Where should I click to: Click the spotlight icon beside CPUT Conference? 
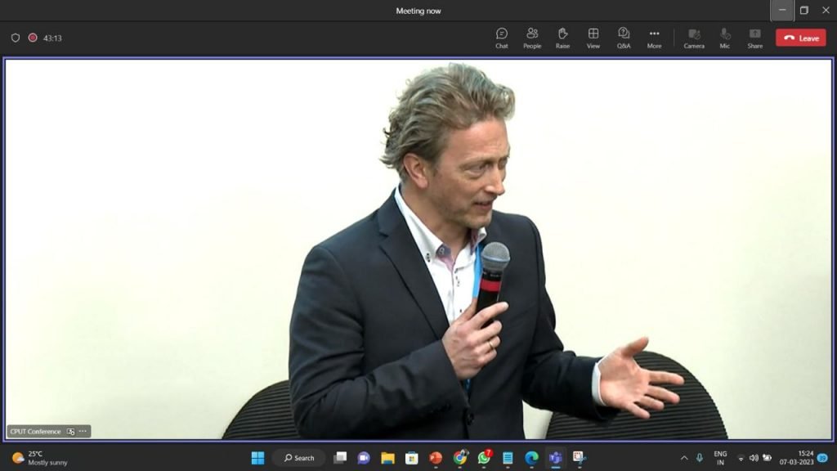point(70,432)
